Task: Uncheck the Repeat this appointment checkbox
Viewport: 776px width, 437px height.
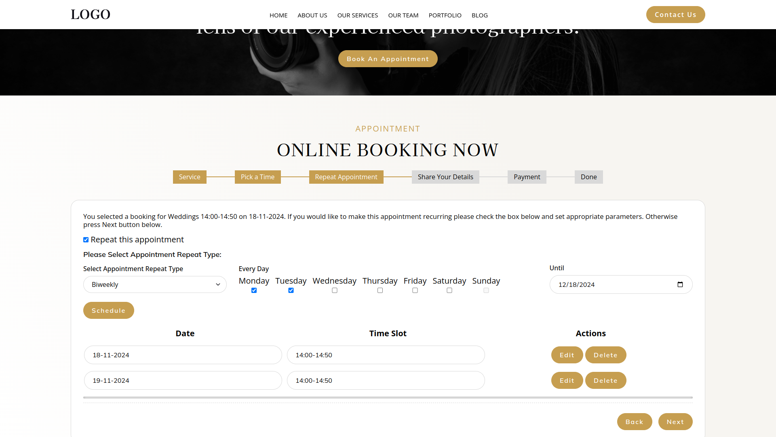Action: pos(86,240)
